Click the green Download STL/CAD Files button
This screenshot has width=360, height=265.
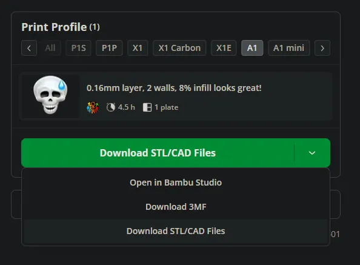[158, 153]
